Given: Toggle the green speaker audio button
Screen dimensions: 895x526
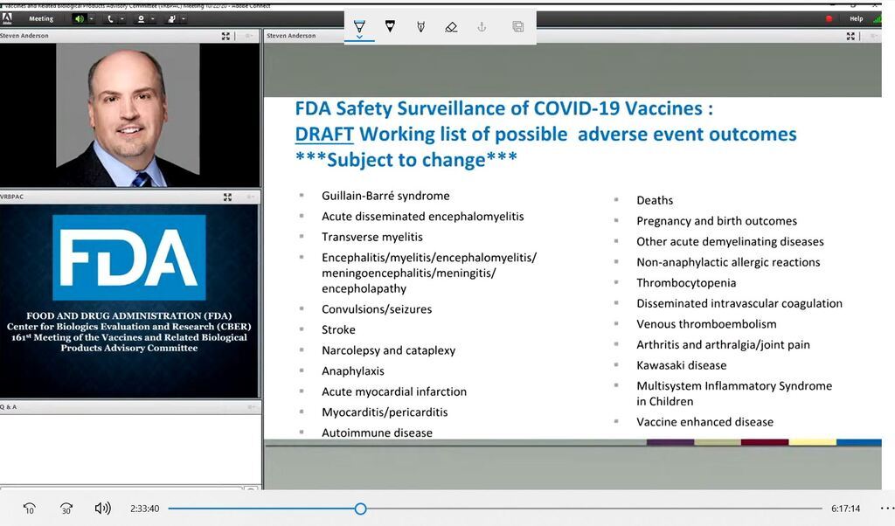Looking at the screenshot, I should [x=79, y=18].
